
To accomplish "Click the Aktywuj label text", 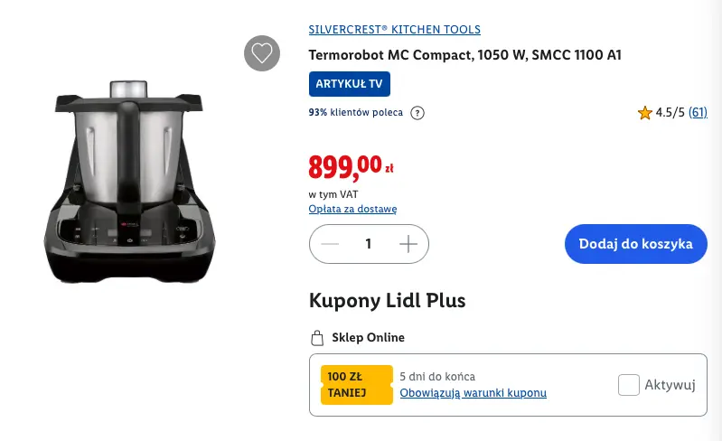I will (x=670, y=385).
